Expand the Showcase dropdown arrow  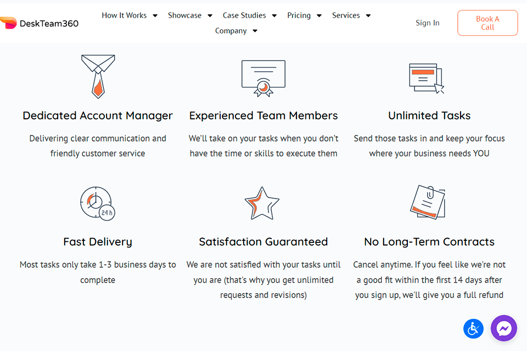(x=210, y=15)
